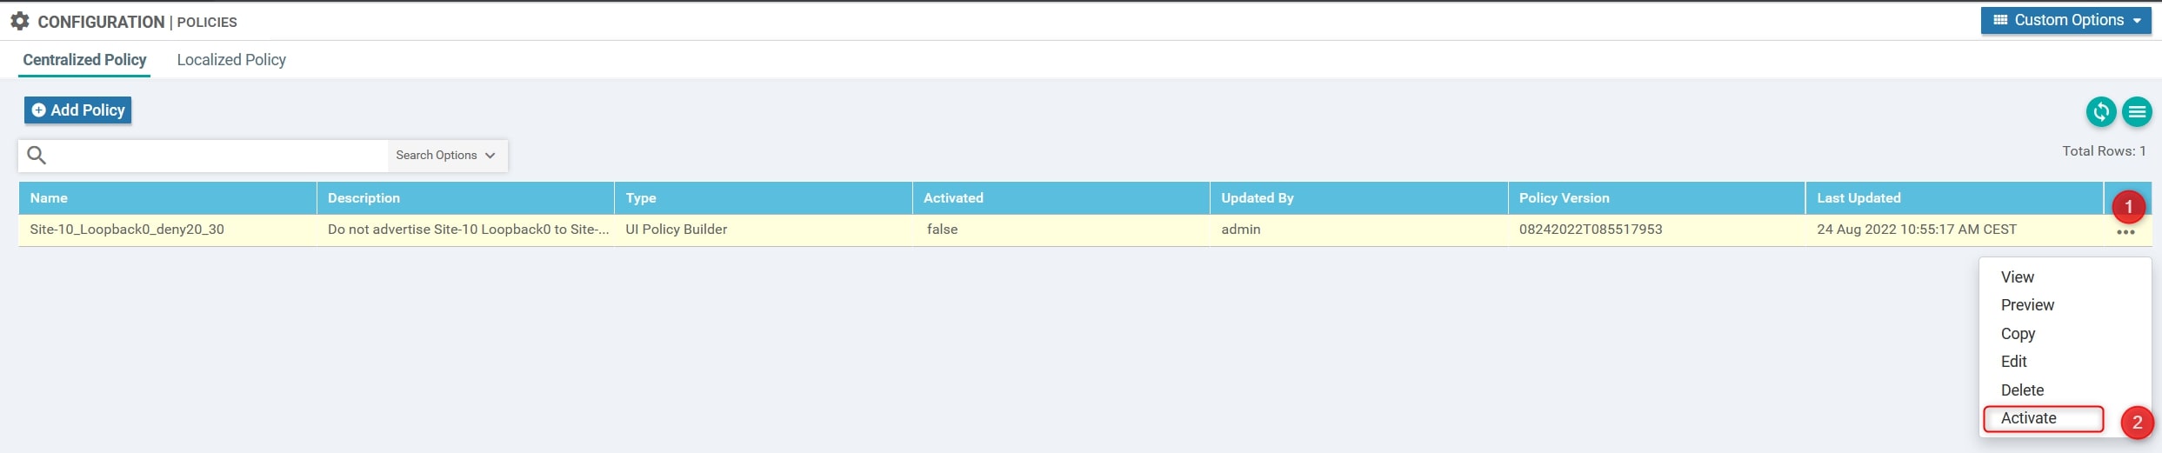The height and width of the screenshot is (453, 2162).
Task: Switch to the Localized Policy tab
Action: click(x=231, y=60)
